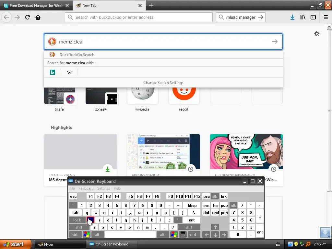The height and width of the screenshot is (249, 332).
Task: Toggle the right shft key
Action: pyautogui.click(x=189, y=227)
